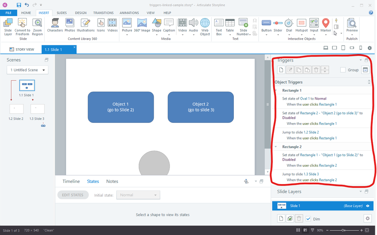The image size is (377, 235).
Task: Select the 1.2 Slide 2 thumbnail
Action: coord(16,109)
